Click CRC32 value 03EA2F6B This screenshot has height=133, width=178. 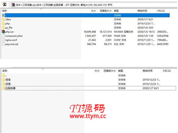click(163, 36)
